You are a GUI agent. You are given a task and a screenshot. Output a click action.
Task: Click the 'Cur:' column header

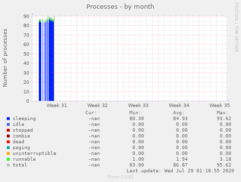(91, 113)
